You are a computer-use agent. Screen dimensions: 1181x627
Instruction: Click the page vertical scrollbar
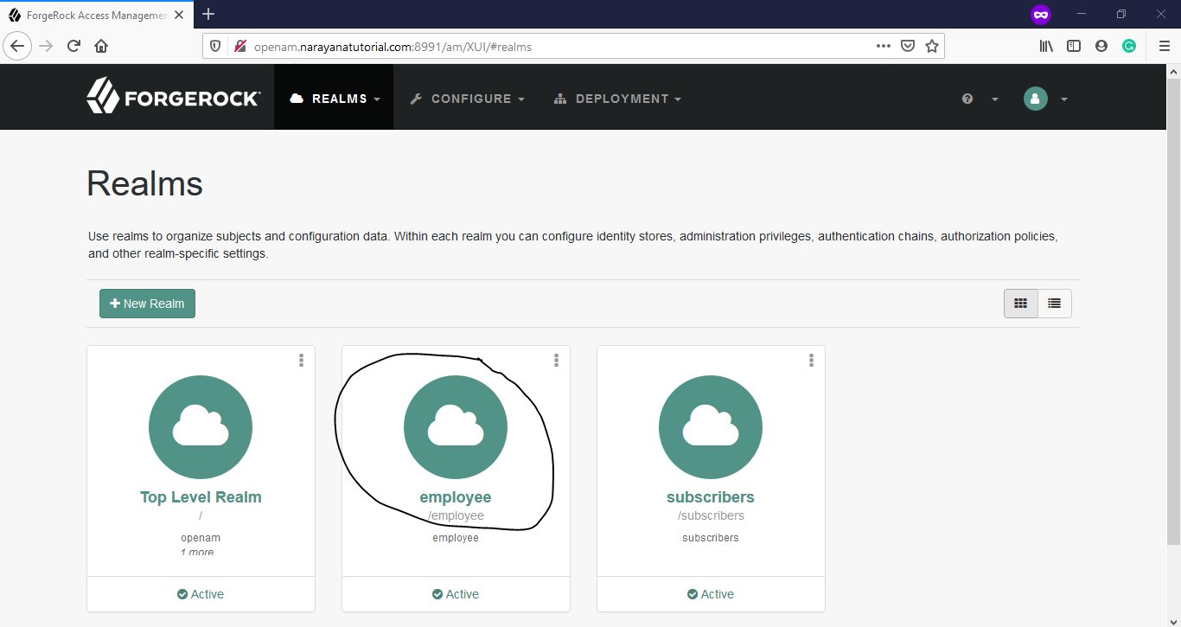[1173, 311]
